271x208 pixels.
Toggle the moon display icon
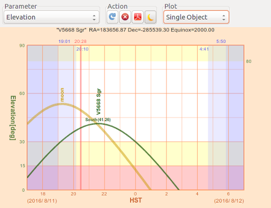pyautogui.click(x=150, y=17)
